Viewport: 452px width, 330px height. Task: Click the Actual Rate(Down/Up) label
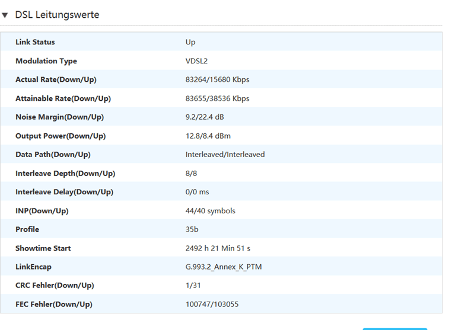[56, 79]
